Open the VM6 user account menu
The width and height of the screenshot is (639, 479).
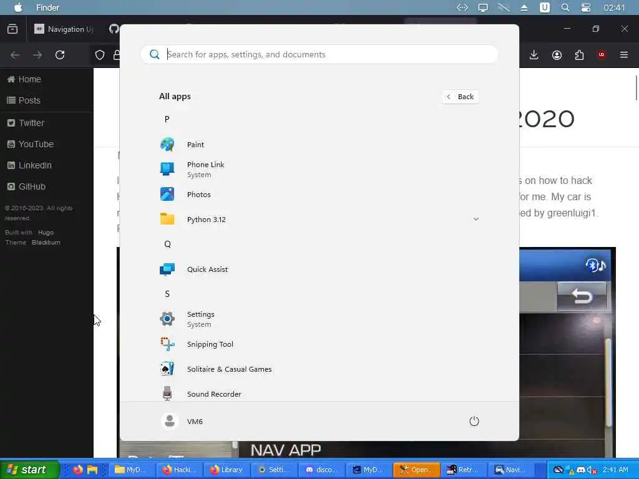click(182, 421)
